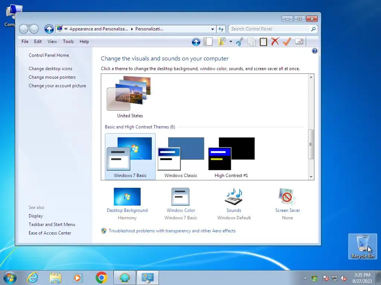Show hidden system tray icons
This screenshot has width=381, height=285.
pos(305,278)
